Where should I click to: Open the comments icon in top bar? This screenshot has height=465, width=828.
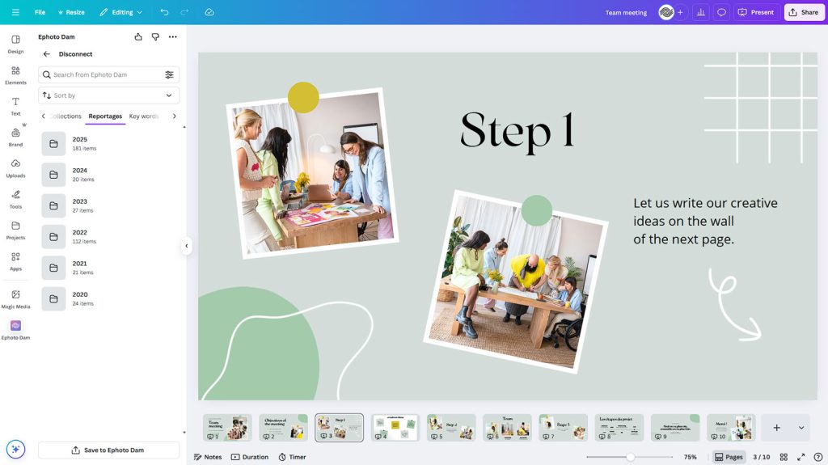tap(721, 12)
